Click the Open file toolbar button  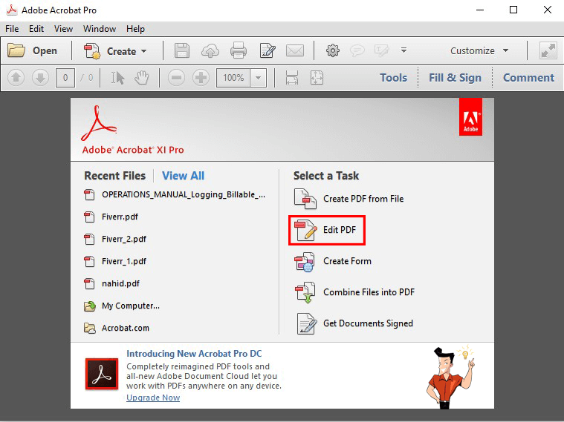(x=33, y=51)
